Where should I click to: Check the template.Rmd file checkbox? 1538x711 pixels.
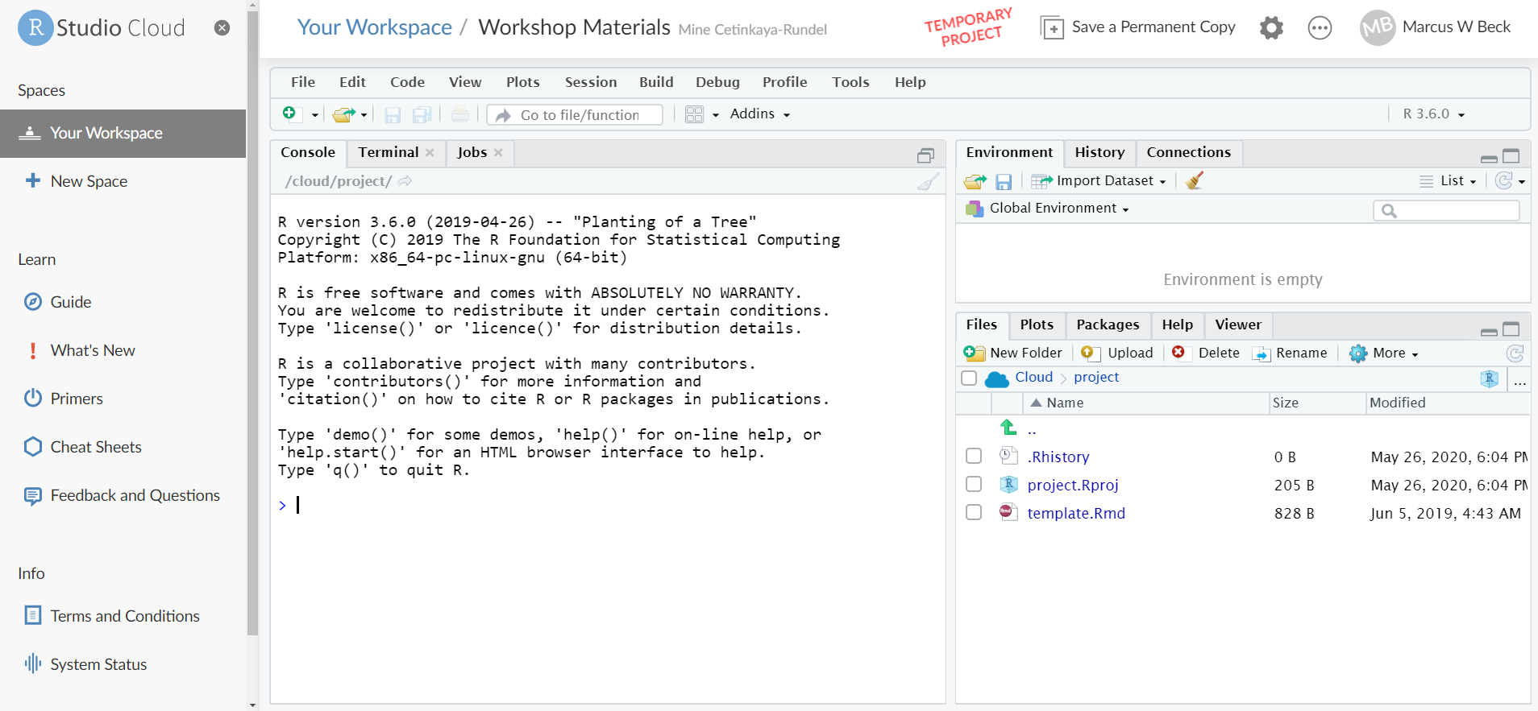(974, 512)
